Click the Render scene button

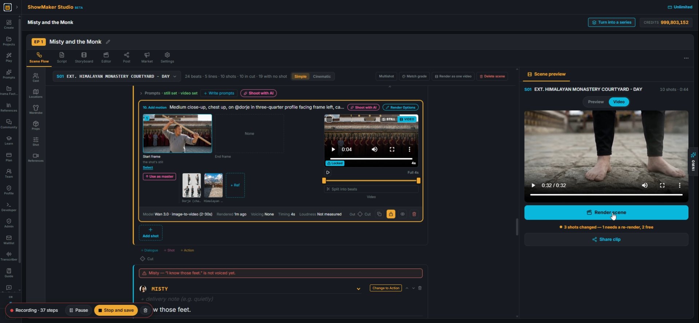coord(606,212)
